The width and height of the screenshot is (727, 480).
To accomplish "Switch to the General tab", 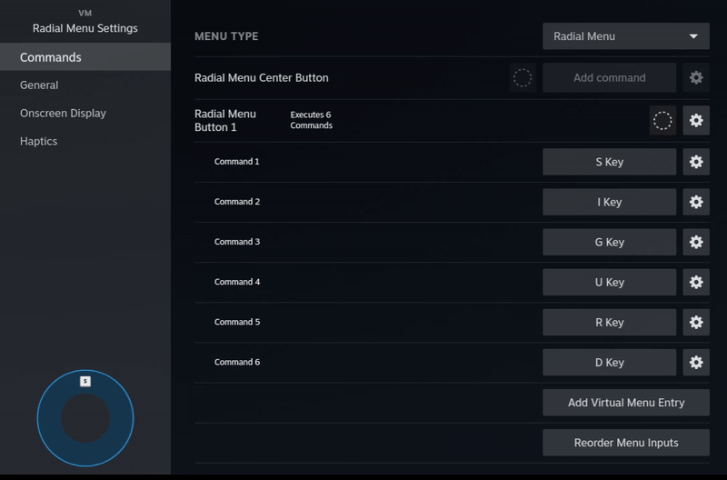I will 39,85.
